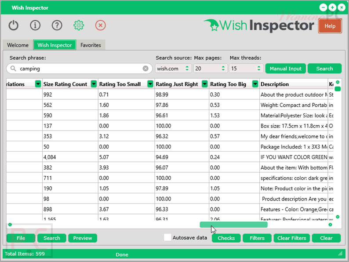The width and height of the screenshot is (349, 262).
Task: Click the description 'My dear friends,welcome to'
Action: [x=294, y=136]
